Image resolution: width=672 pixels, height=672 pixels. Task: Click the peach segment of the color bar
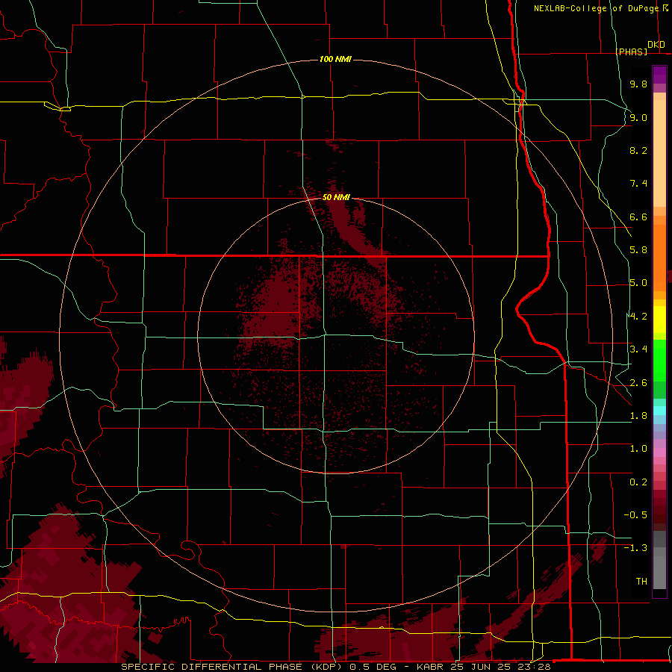coord(659,153)
